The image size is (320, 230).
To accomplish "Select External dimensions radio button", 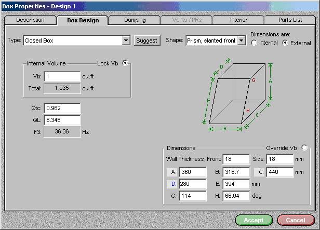I will point(285,43).
